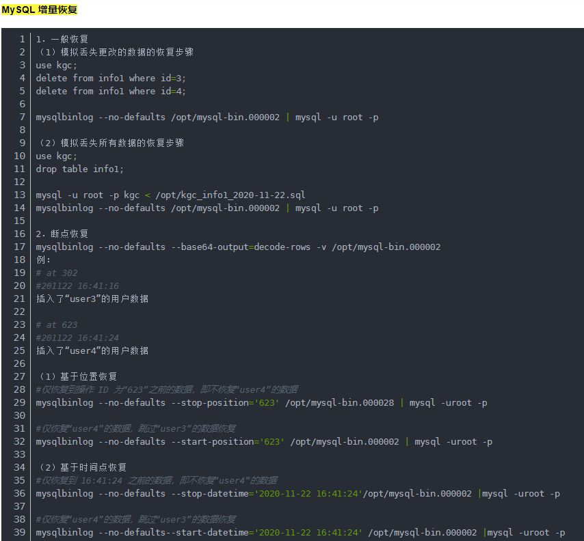Click 'delete from info1 where id=3;' line
Screen dimensions: 584x541
point(111,78)
